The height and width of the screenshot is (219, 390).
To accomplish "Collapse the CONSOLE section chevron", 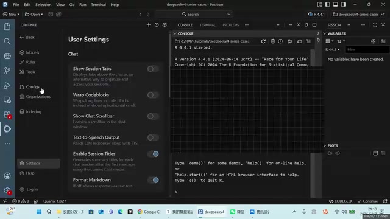I will point(175,33).
